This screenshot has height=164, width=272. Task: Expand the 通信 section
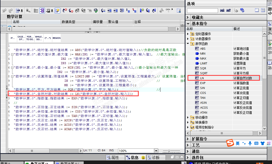pyautogui.click(x=188, y=151)
